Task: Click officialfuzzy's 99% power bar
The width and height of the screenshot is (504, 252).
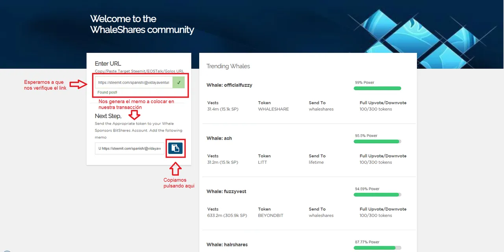Action: click(378, 88)
